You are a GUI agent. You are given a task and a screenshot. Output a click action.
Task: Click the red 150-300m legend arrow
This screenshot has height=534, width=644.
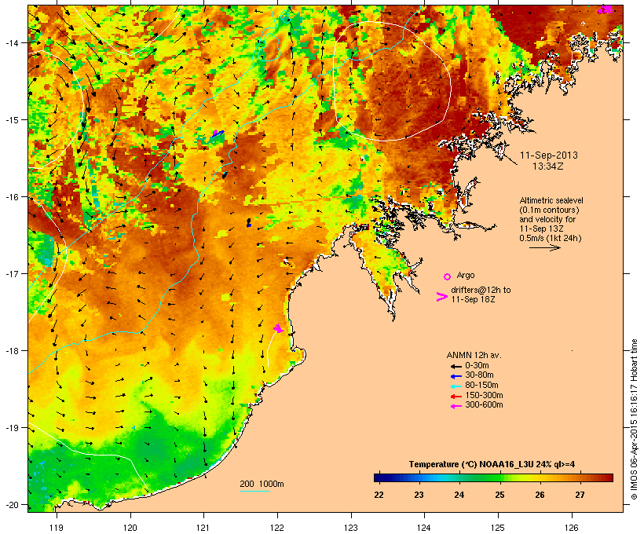(456, 397)
